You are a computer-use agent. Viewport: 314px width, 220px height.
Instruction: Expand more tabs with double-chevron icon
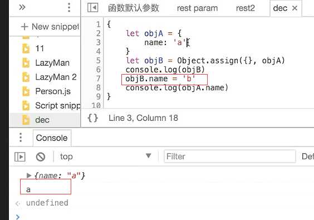pos(22,7)
